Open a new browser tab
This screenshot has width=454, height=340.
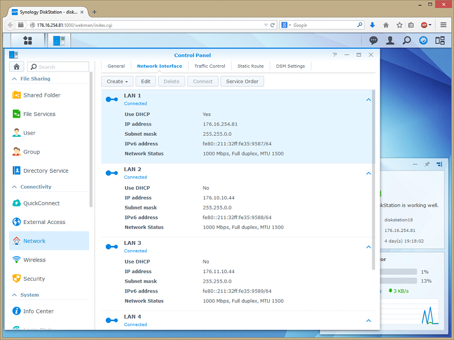(94, 12)
